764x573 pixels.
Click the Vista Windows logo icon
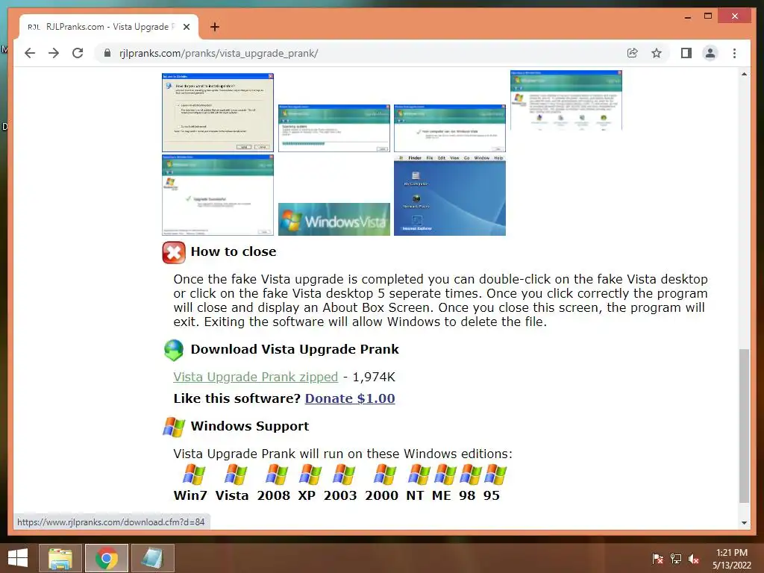coord(236,474)
